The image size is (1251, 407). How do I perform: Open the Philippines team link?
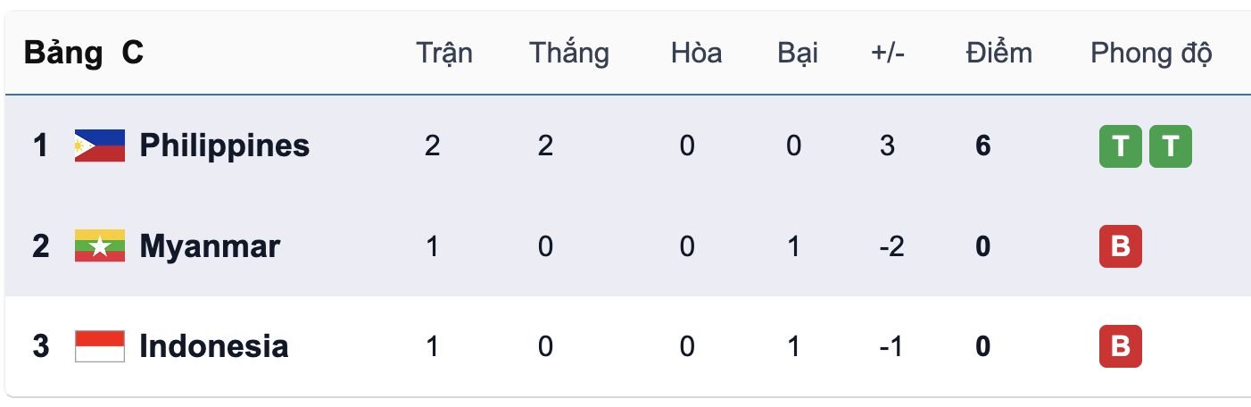[224, 145]
